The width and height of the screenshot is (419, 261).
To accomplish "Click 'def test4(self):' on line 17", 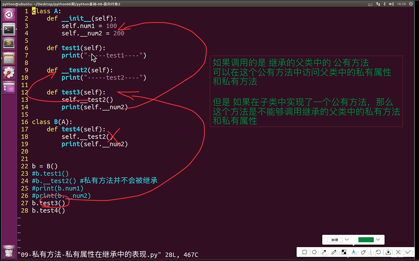I will [x=76, y=129].
